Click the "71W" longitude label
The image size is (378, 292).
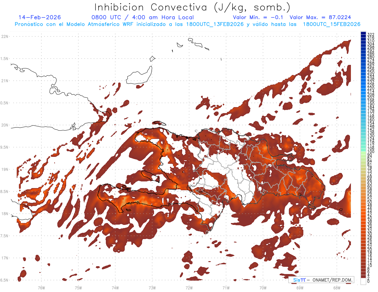(226, 288)
